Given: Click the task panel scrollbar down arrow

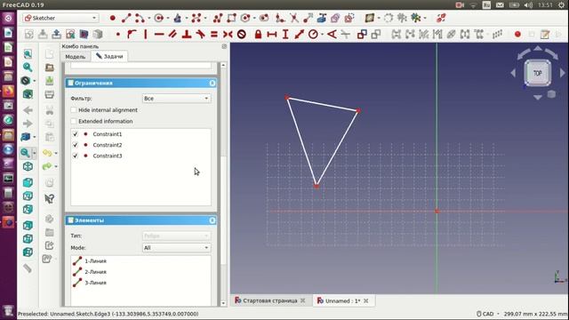Looking at the screenshot, I should (223, 303).
